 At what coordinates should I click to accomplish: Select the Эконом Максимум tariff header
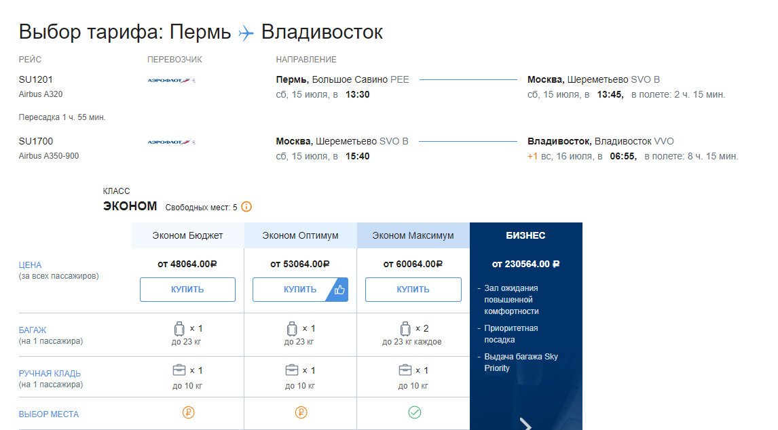(413, 235)
